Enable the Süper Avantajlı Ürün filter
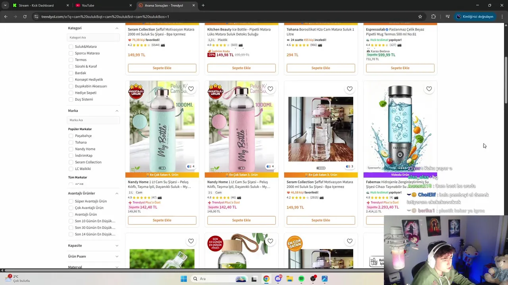 tap(71, 201)
